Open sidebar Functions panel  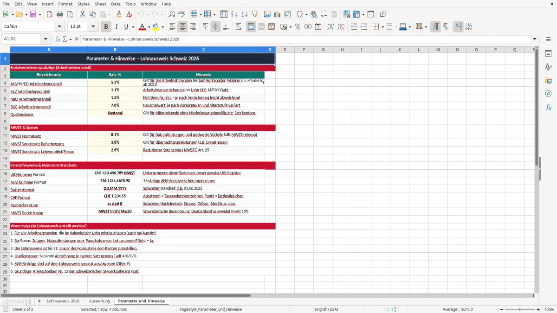(x=548, y=107)
